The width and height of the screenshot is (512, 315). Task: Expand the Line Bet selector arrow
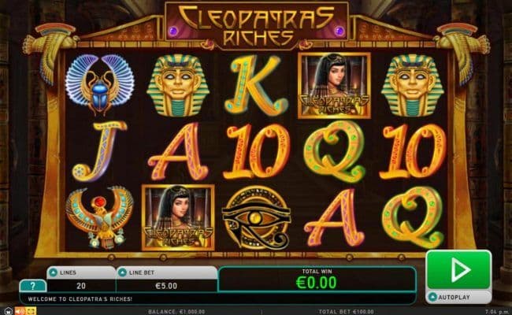(122, 272)
